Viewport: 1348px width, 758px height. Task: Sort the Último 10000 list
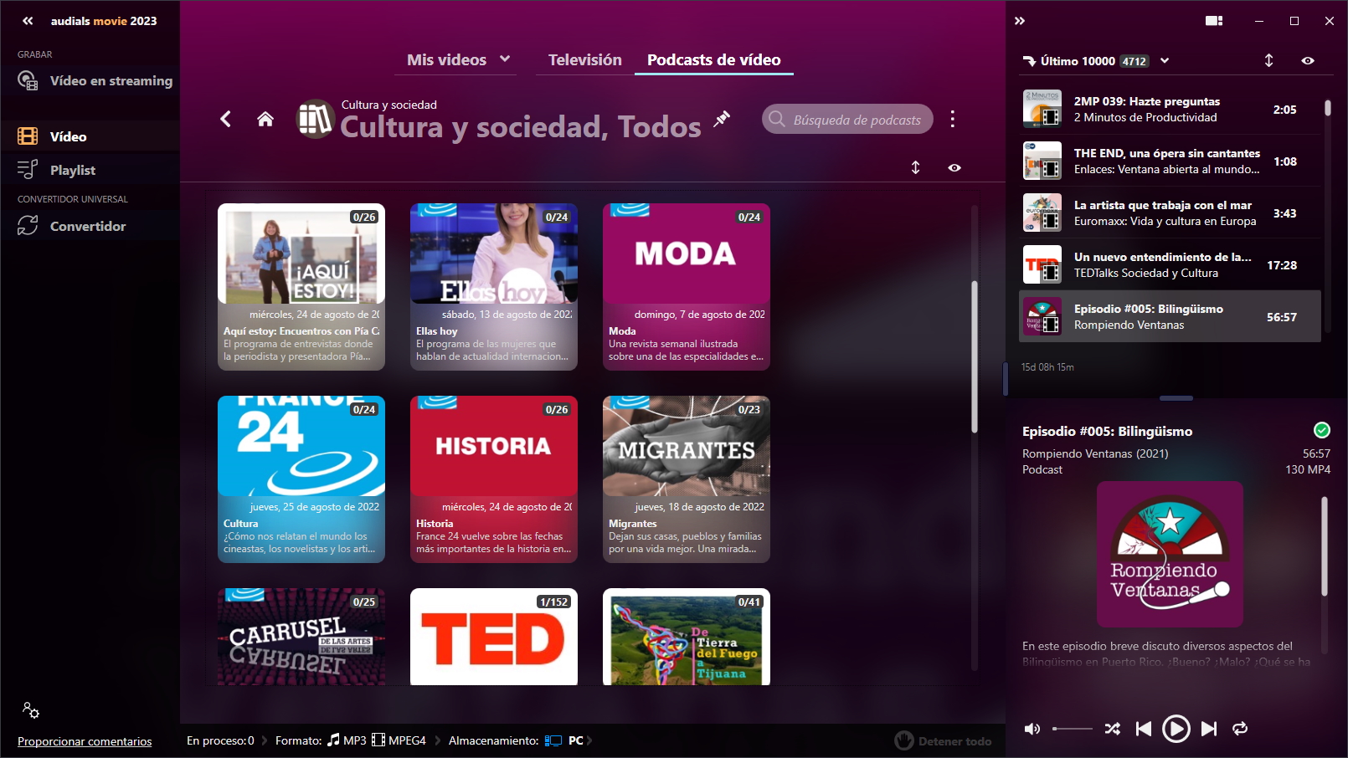pos(1269,60)
